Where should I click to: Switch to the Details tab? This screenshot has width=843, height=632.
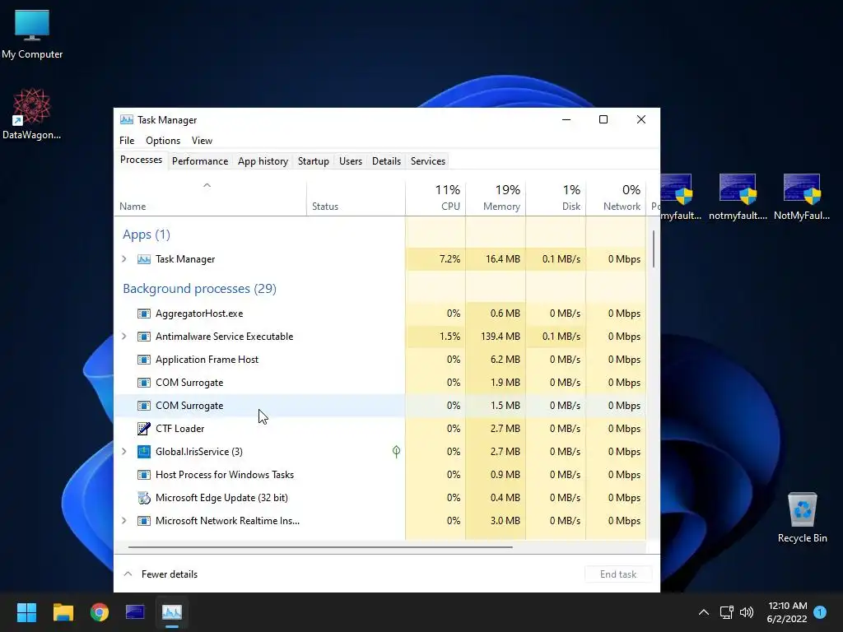(387, 161)
